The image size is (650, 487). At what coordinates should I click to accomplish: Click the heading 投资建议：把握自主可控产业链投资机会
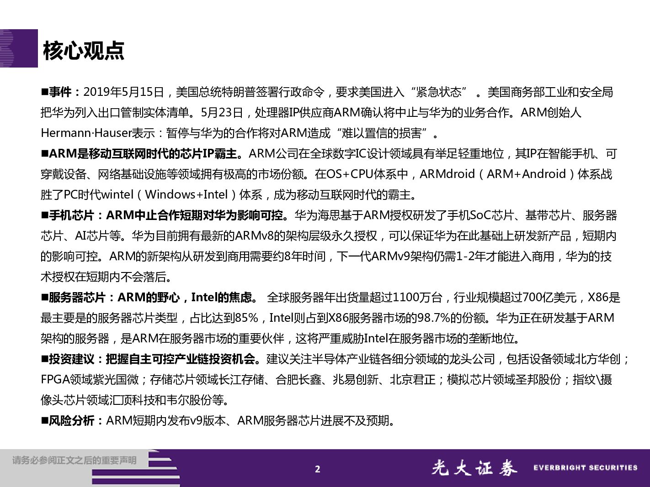152,359
